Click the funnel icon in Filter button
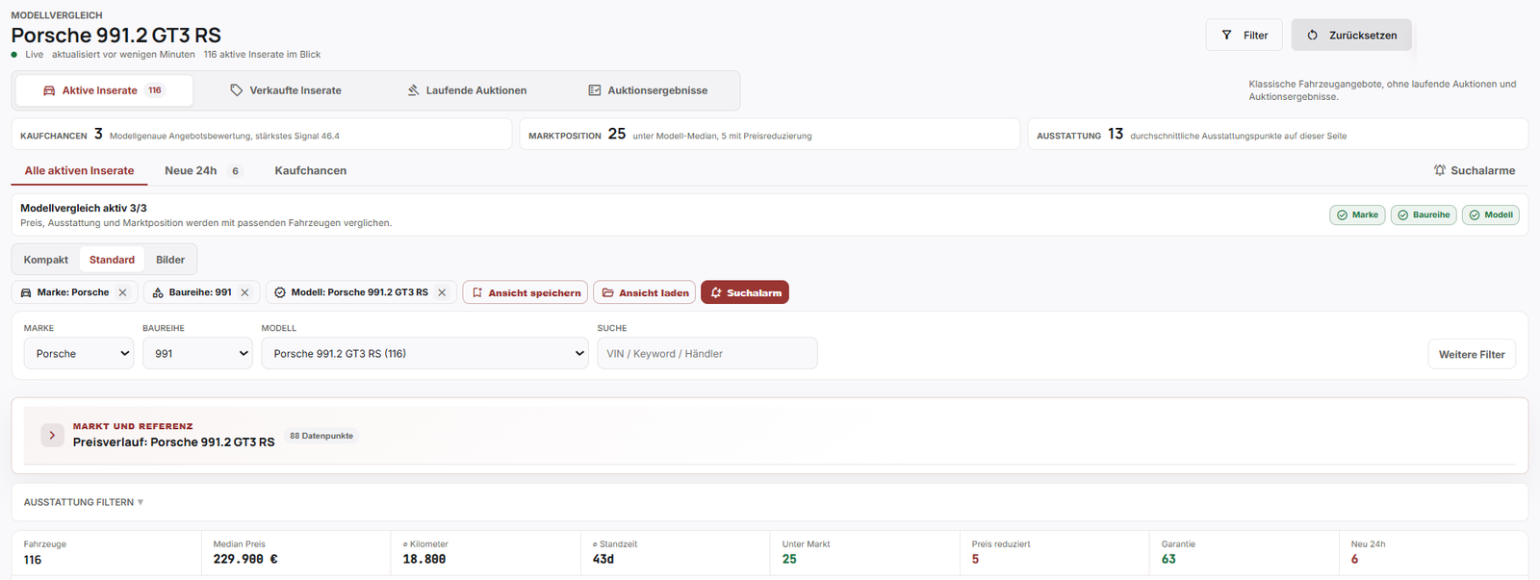This screenshot has width=1540, height=580. 1226,35
